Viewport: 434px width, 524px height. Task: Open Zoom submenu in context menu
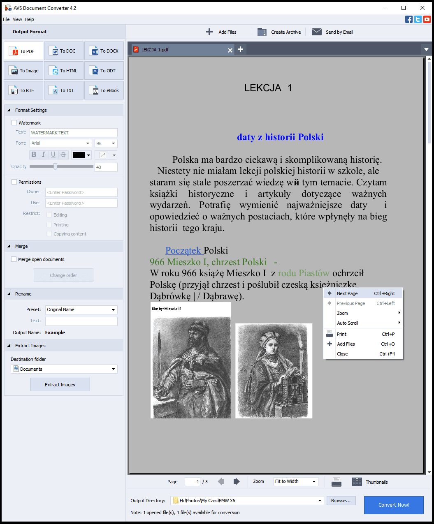coord(363,313)
